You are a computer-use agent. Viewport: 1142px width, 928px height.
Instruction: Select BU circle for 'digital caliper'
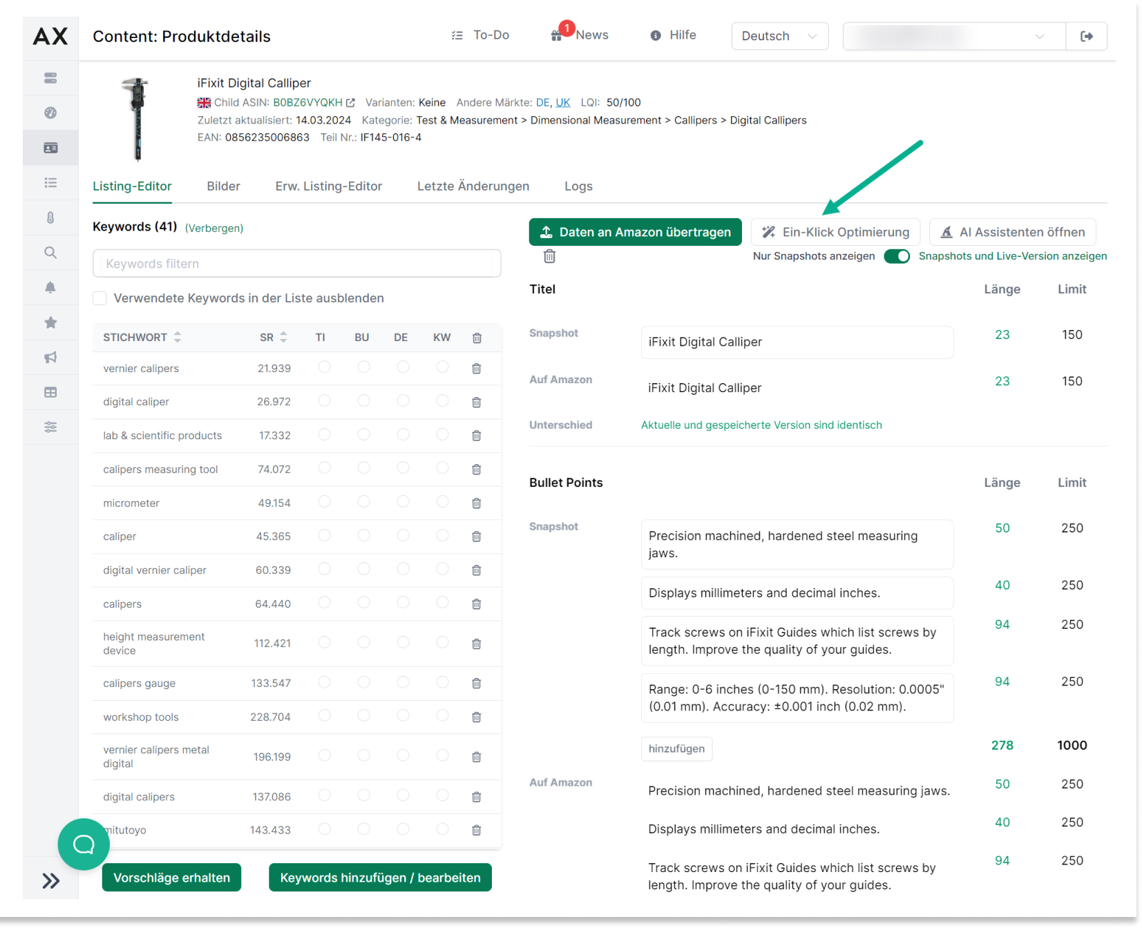pyautogui.click(x=363, y=400)
